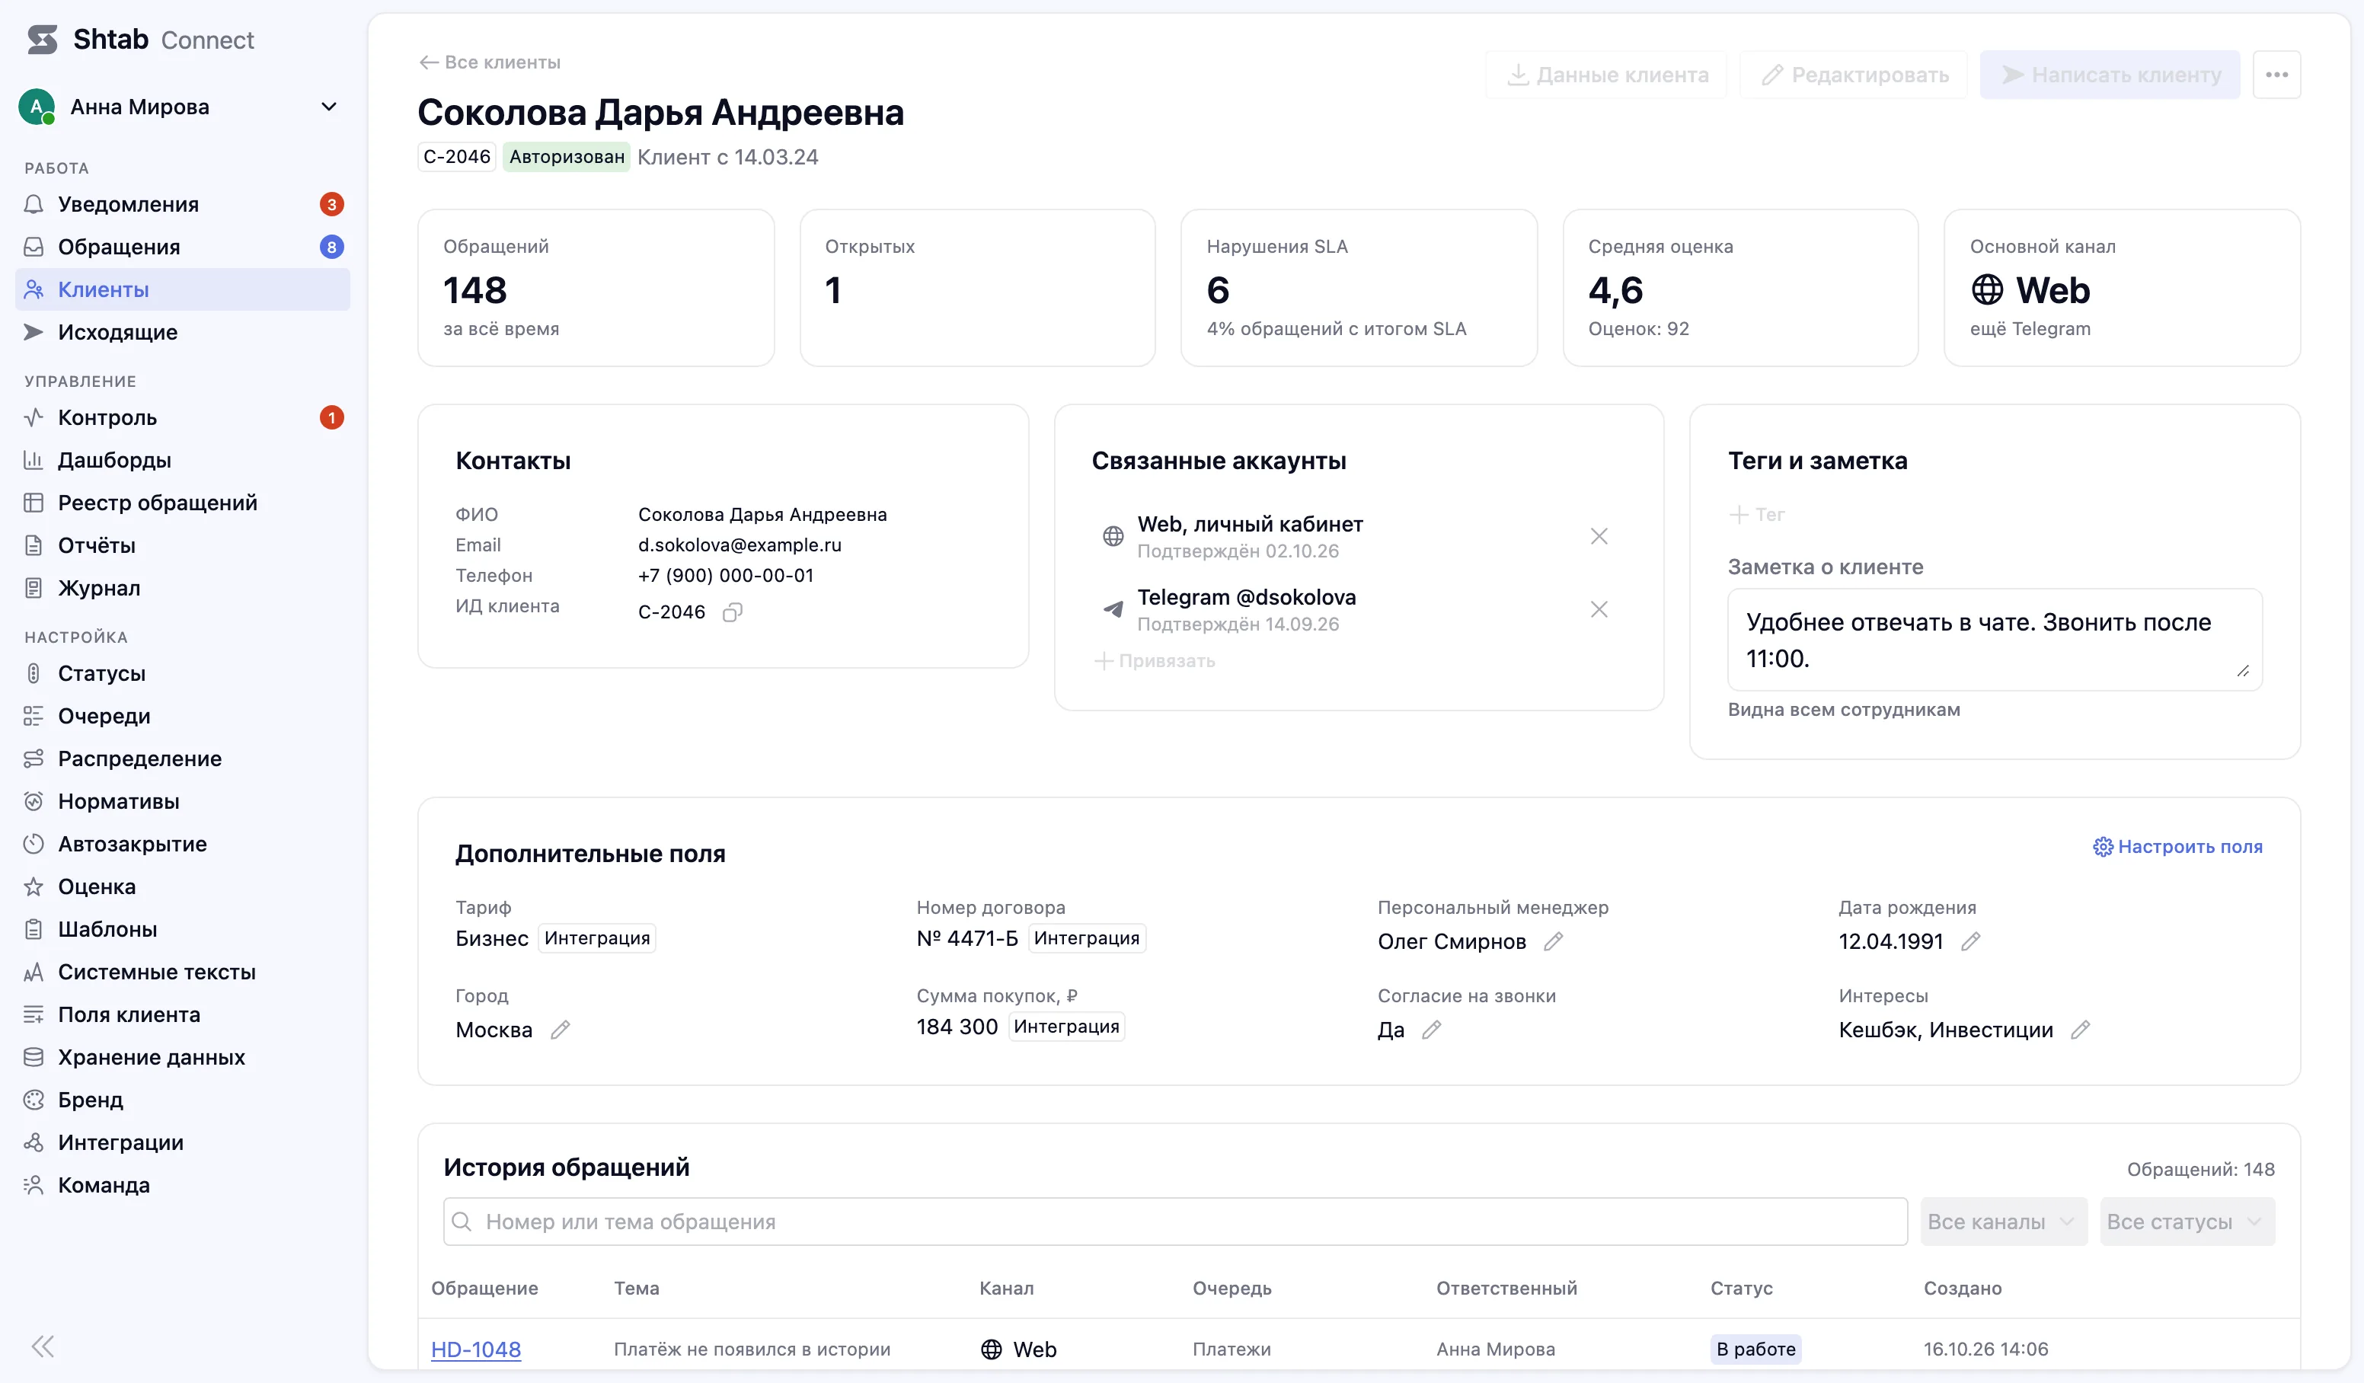Edit the Персональный менеджер field pencil
Image resolution: width=2364 pixels, height=1383 pixels.
pyautogui.click(x=1554, y=941)
